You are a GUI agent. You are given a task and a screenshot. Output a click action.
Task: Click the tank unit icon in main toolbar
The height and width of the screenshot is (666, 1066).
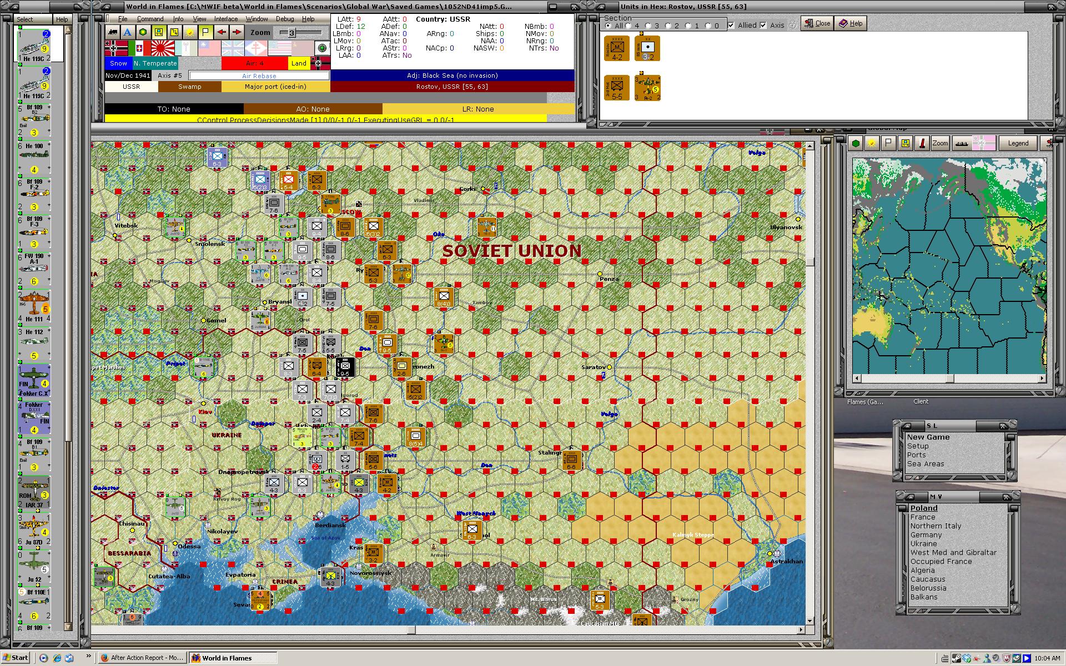113,32
